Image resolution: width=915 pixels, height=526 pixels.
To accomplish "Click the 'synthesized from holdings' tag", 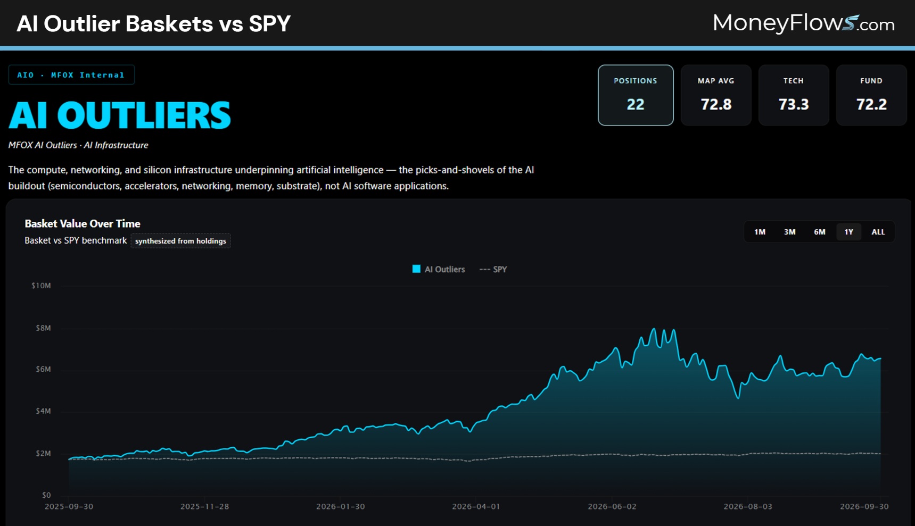I will (180, 241).
